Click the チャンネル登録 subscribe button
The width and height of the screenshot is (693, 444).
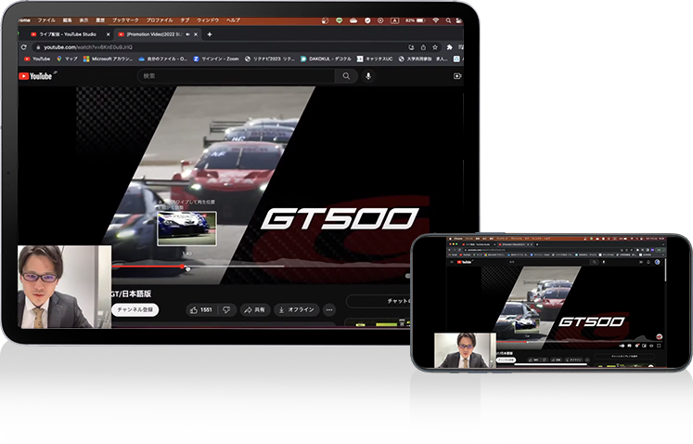pyautogui.click(x=135, y=309)
